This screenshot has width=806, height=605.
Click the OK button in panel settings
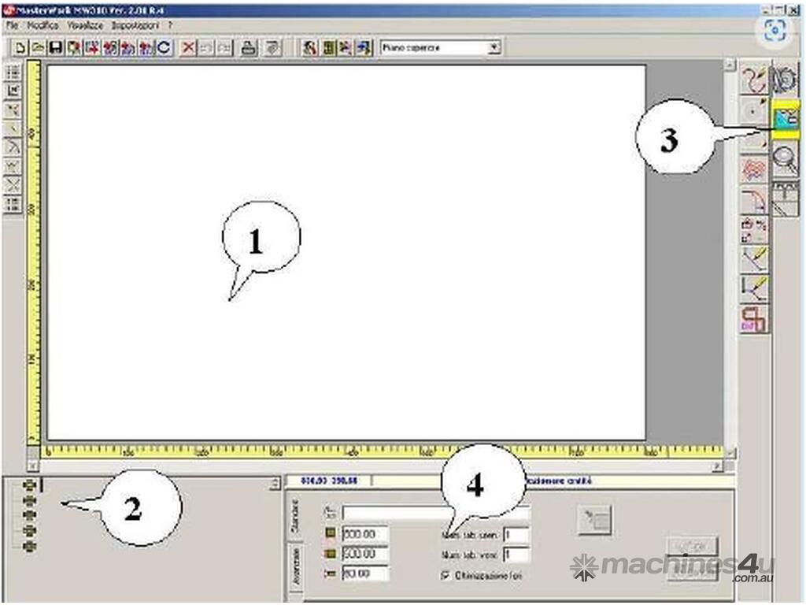[693, 546]
